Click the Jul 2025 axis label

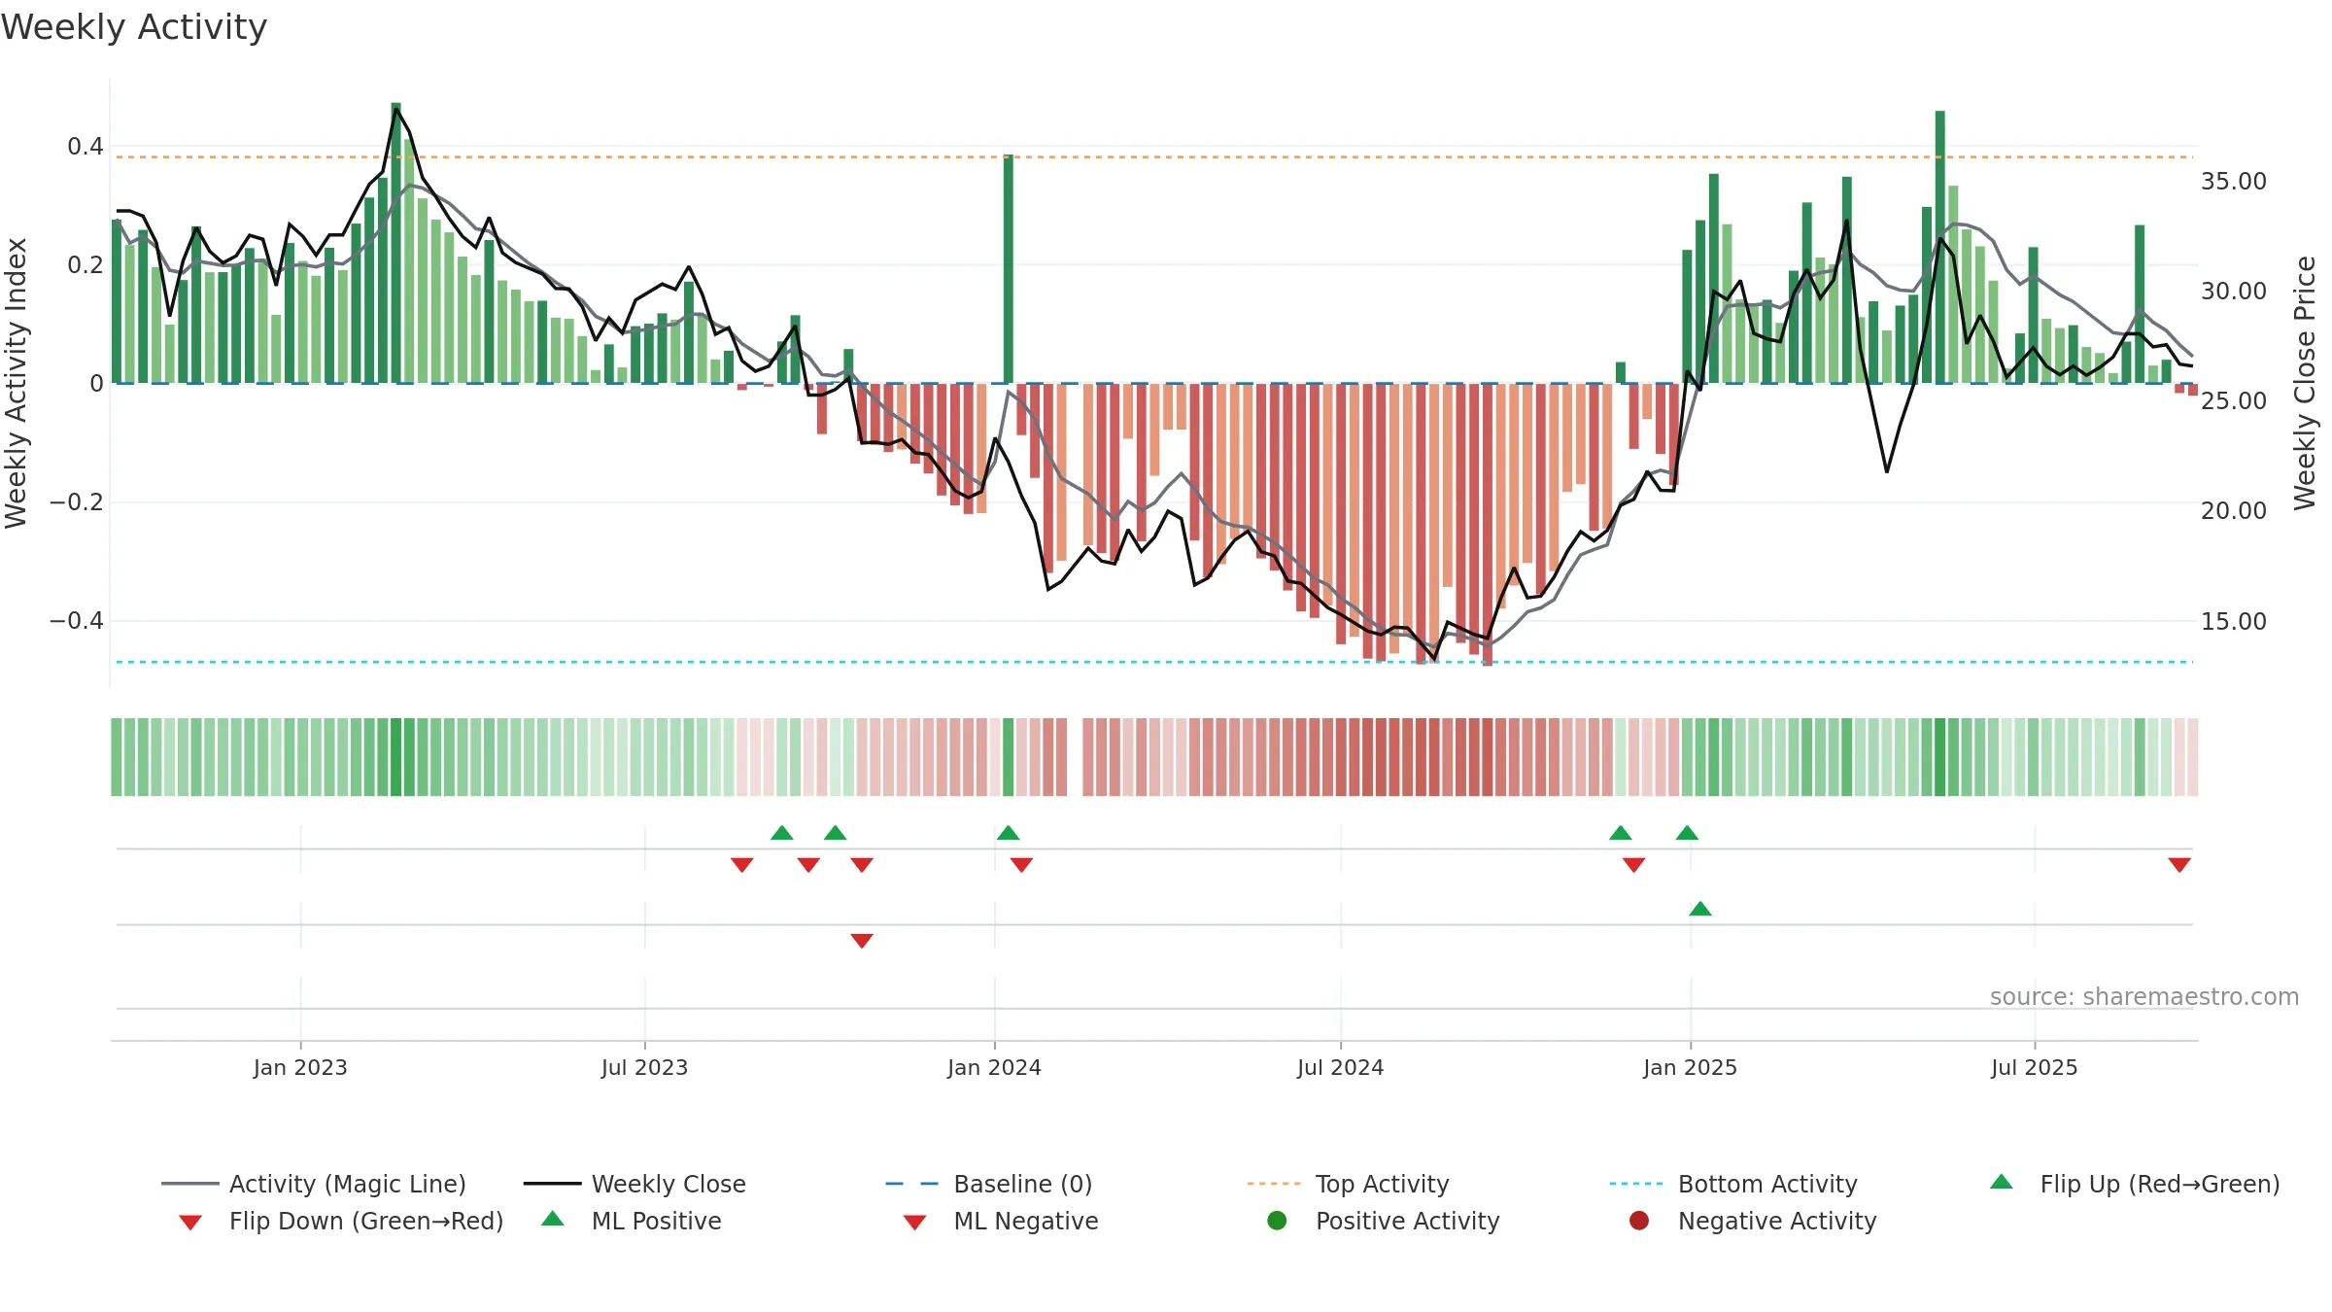coord(2035,1067)
